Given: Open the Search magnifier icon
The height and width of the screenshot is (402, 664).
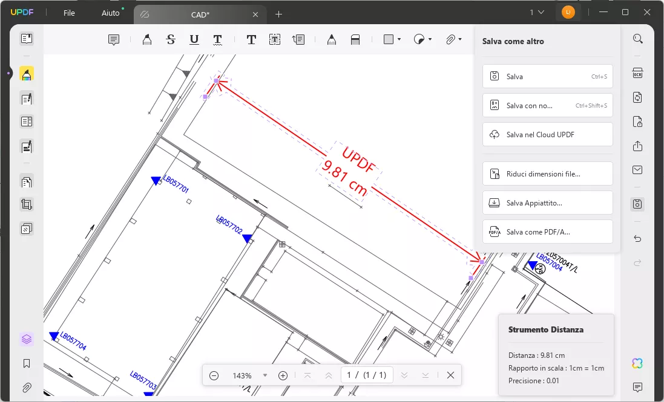Looking at the screenshot, I should [x=638, y=39].
